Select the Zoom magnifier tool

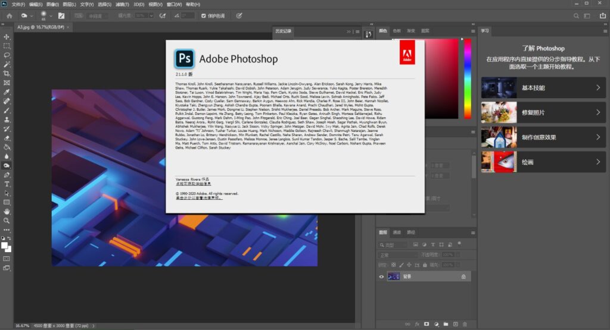(x=7, y=221)
